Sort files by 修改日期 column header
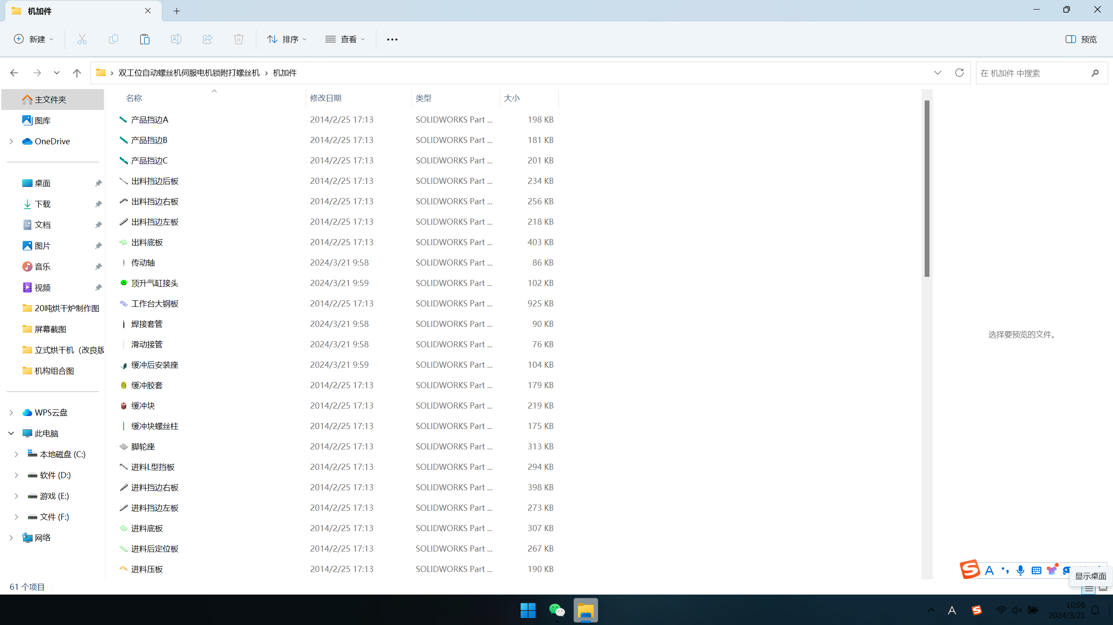 [326, 98]
